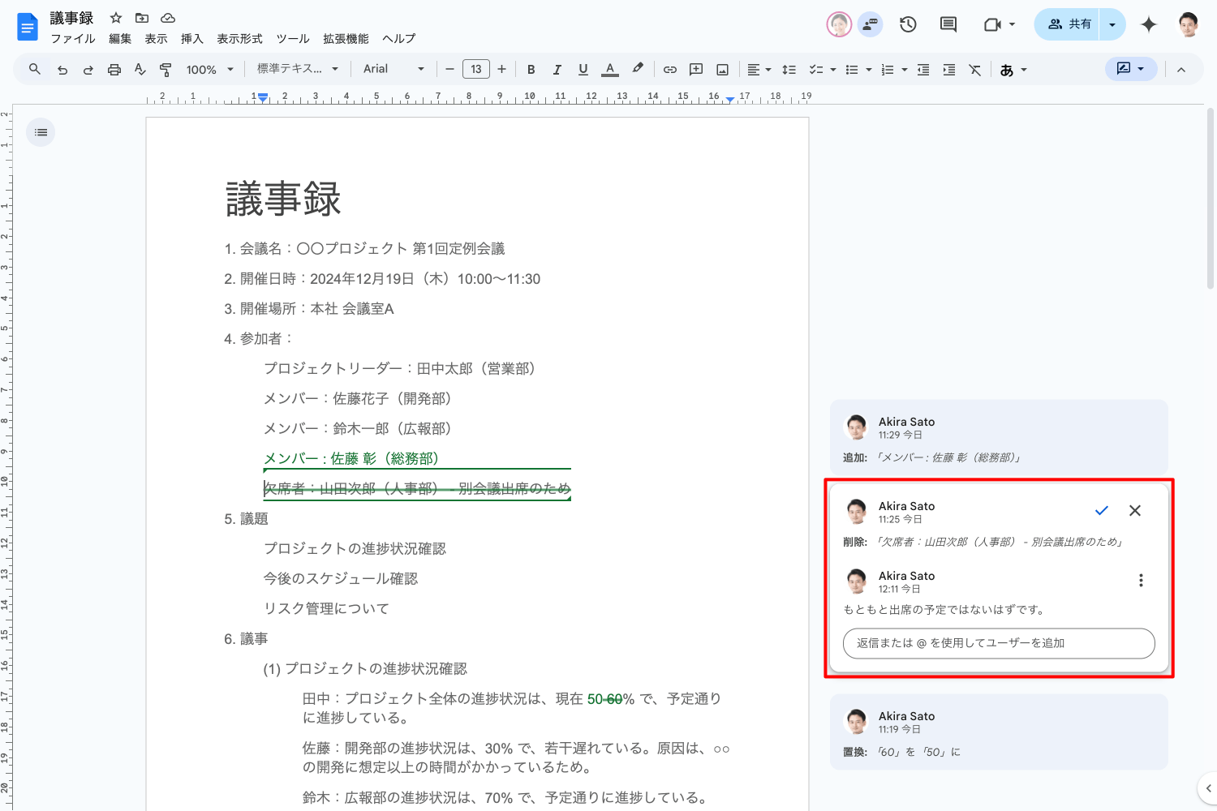Screen dimensions: 1217x811
Task: Open the text alignment dropdown
Action: coord(759,70)
